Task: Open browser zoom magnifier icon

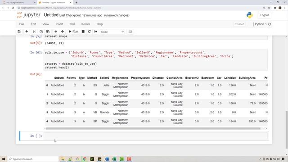Action: [x=264, y=8]
